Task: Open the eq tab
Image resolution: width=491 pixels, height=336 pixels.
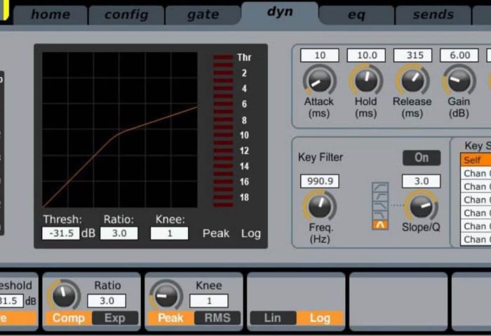Action: (356, 15)
